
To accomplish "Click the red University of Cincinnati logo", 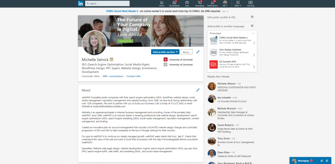I will (x=165, y=60).
